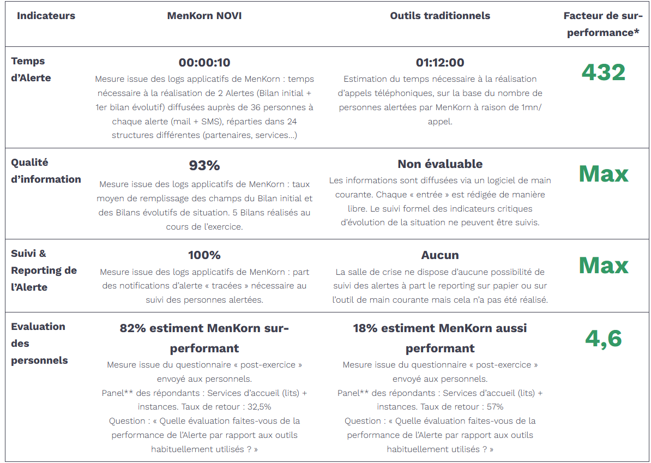
Task: Select the Suivi & Reporting de l'Alerte label
Action: [44, 270]
